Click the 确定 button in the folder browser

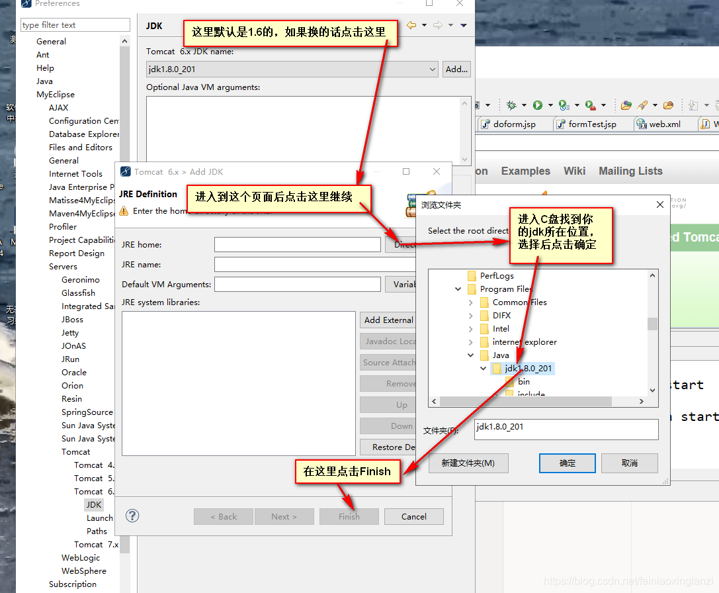pos(567,463)
